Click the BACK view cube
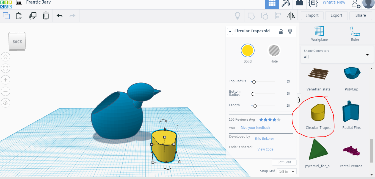 pyautogui.click(x=17, y=41)
